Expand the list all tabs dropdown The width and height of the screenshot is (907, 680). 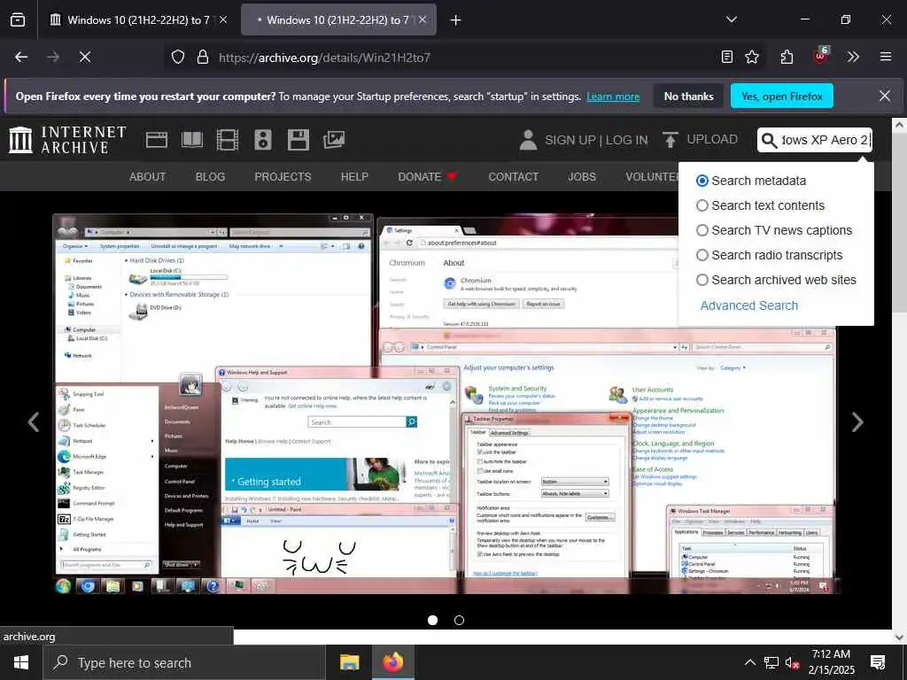click(x=732, y=19)
